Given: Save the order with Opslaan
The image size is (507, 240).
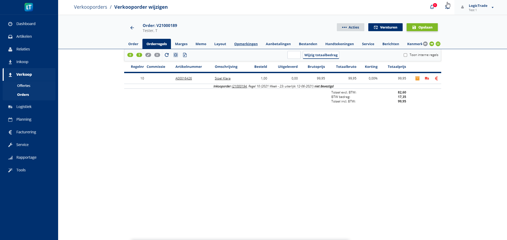Looking at the screenshot, I should 422,27.
